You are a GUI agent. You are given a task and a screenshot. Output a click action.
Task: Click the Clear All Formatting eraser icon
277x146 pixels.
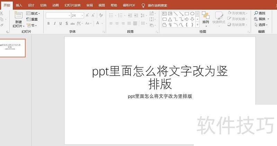[101, 15]
